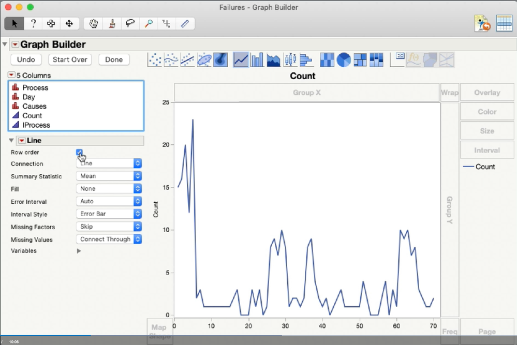This screenshot has height=345, width=517.
Task: Click the Interval drop zone
Action: (487, 150)
